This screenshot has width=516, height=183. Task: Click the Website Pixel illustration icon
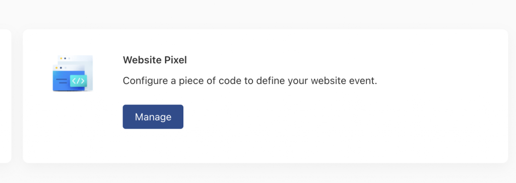(x=73, y=73)
